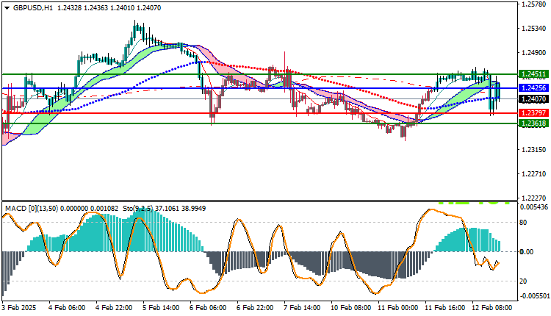Select the 3 Feb 2025 time axis label
The width and height of the screenshot is (551, 316).
(x=19, y=308)
